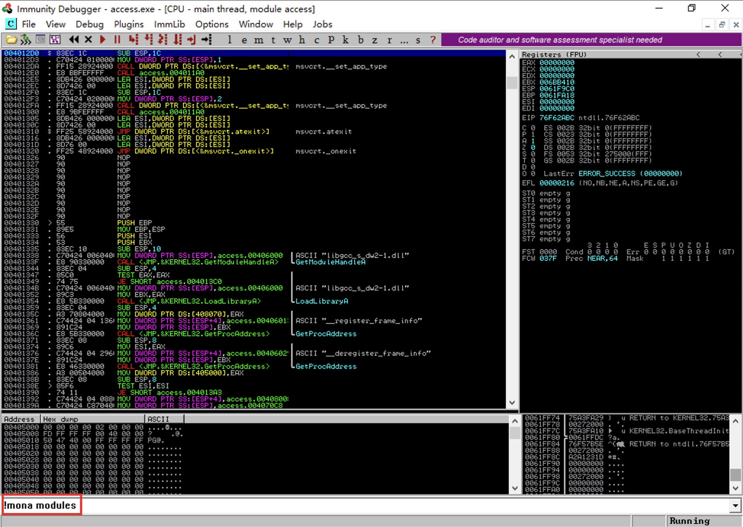Toggle the Z flag value in registers
This screenshot has height=527, width=743.
[x=533, y=148]
